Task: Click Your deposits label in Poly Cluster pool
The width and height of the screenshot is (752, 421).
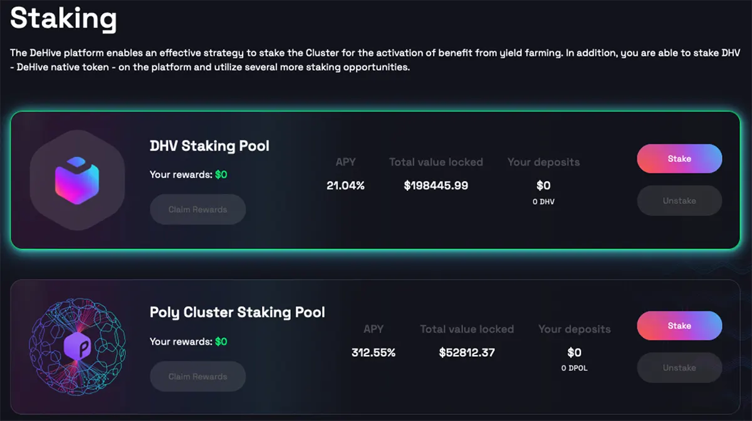Action: pyautogui.click(x=574, y=329)
